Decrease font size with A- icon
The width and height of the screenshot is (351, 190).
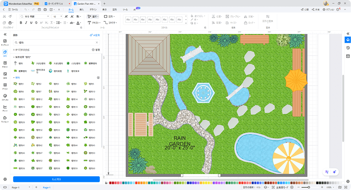(x=72, y=16)
